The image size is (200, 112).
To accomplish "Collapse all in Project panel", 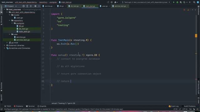I will [31, 6].
